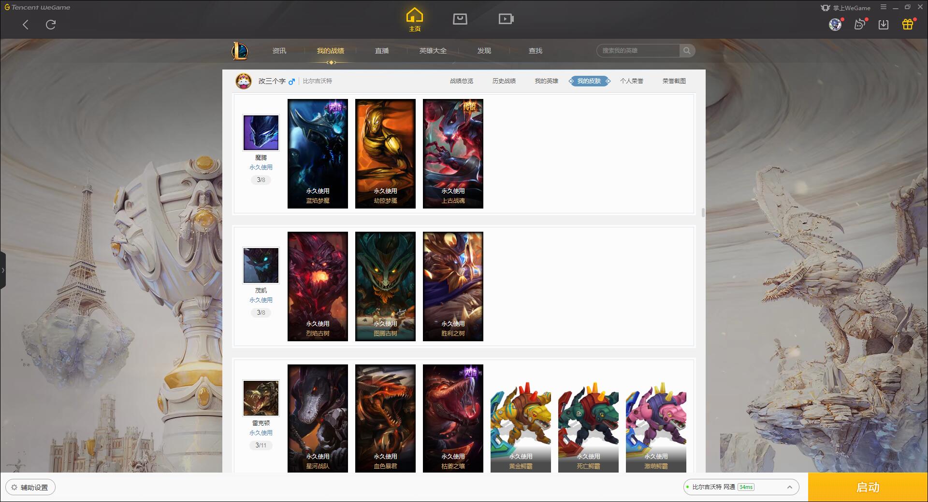Open the 英雄大全 tab
928x502 pixels.
(433, 51)
